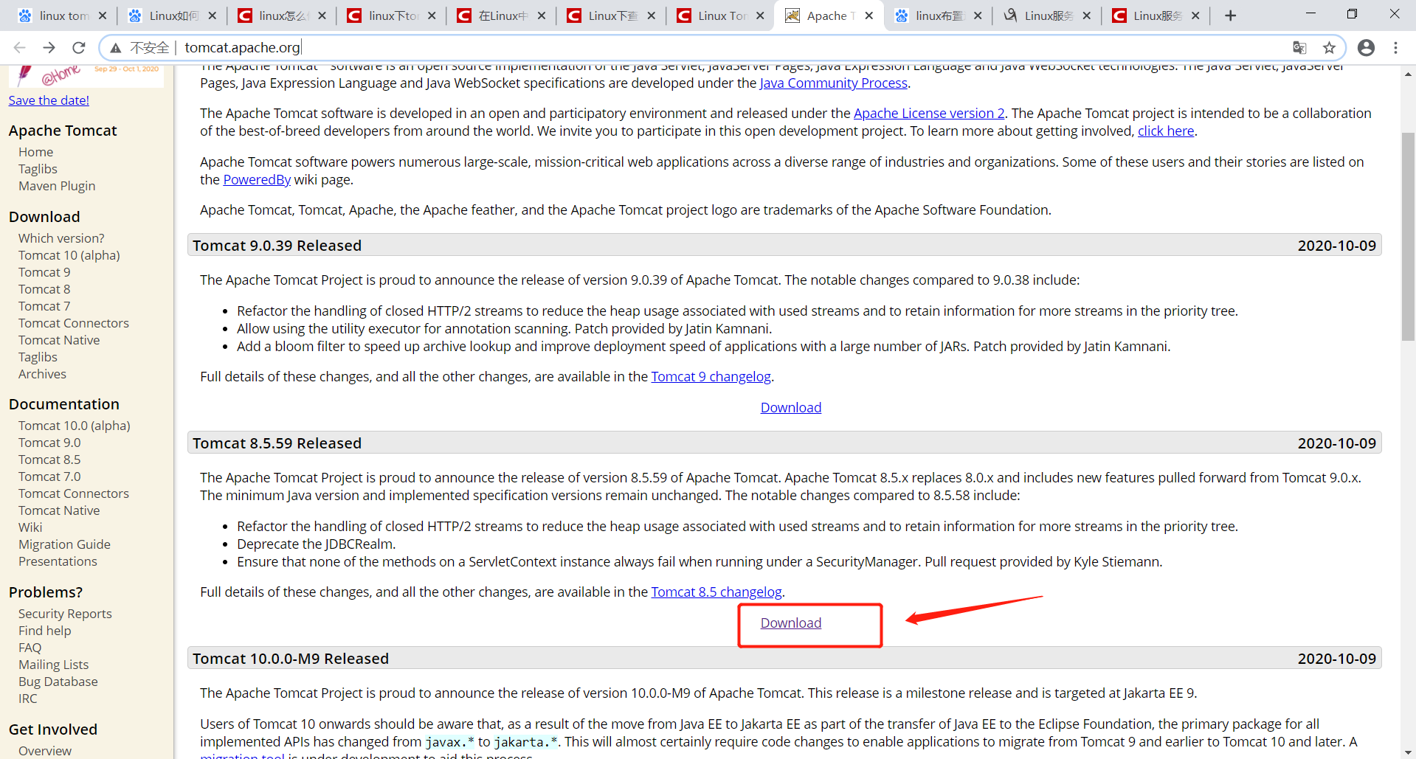This screenshot has width=1416, height=759.
Task: Click Download under Tomcat 9.0.39
Action: [791, 408]
